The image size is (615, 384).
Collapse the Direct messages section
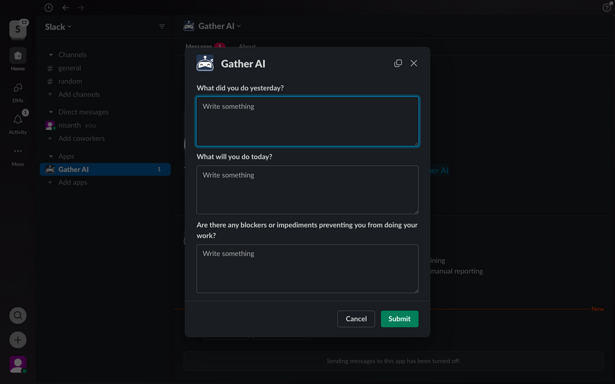click(50, 112)
